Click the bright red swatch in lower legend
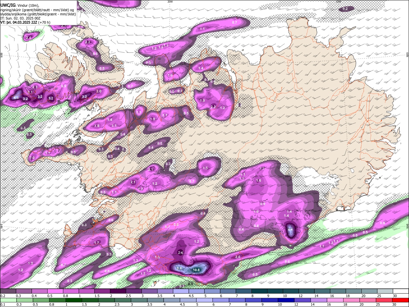 [x=401, y=300]
